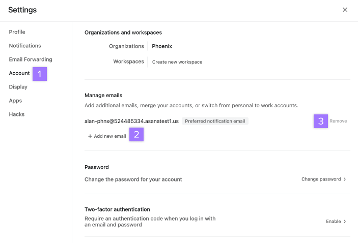358x243 pixels.
Task: Open the Profile settings tab
Action: pyautogui.click(x=17, y=32)
